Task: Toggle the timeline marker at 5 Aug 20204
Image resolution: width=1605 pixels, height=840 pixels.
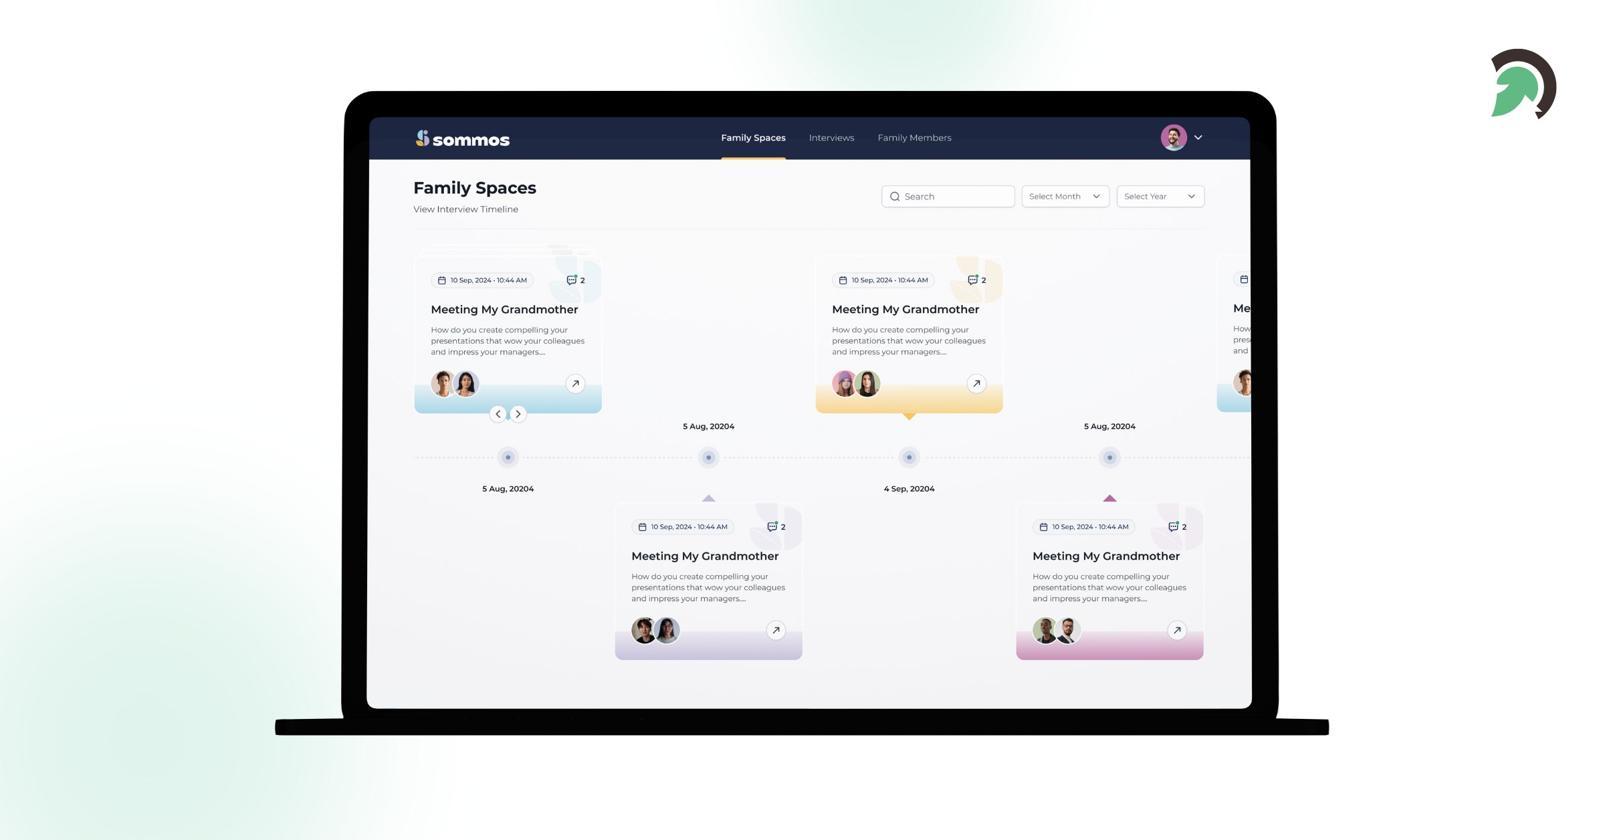Action: pos(508,457)
